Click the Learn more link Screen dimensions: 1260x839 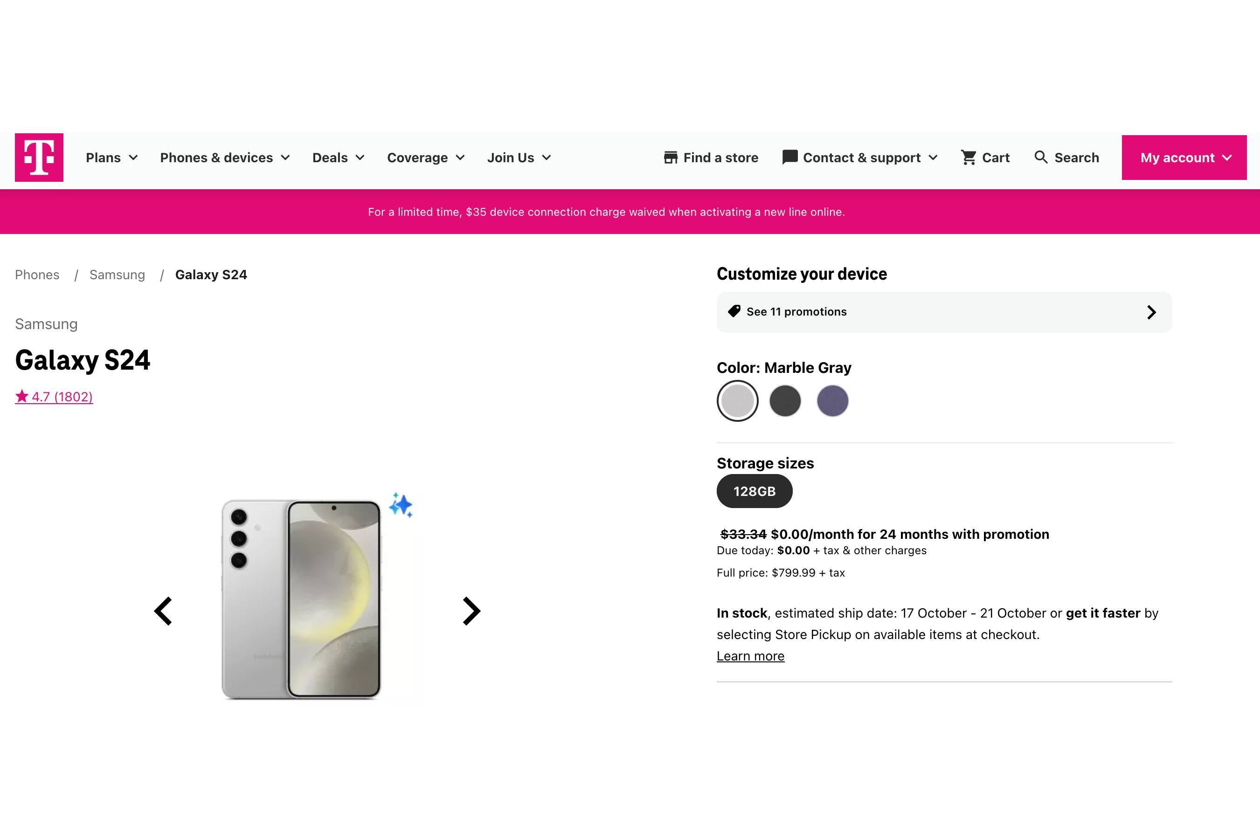[x=750, y=655]
